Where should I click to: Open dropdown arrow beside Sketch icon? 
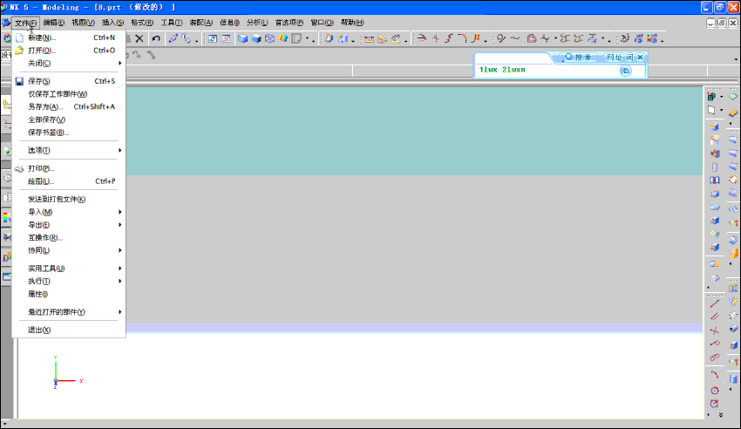click(x=722, y=97)
